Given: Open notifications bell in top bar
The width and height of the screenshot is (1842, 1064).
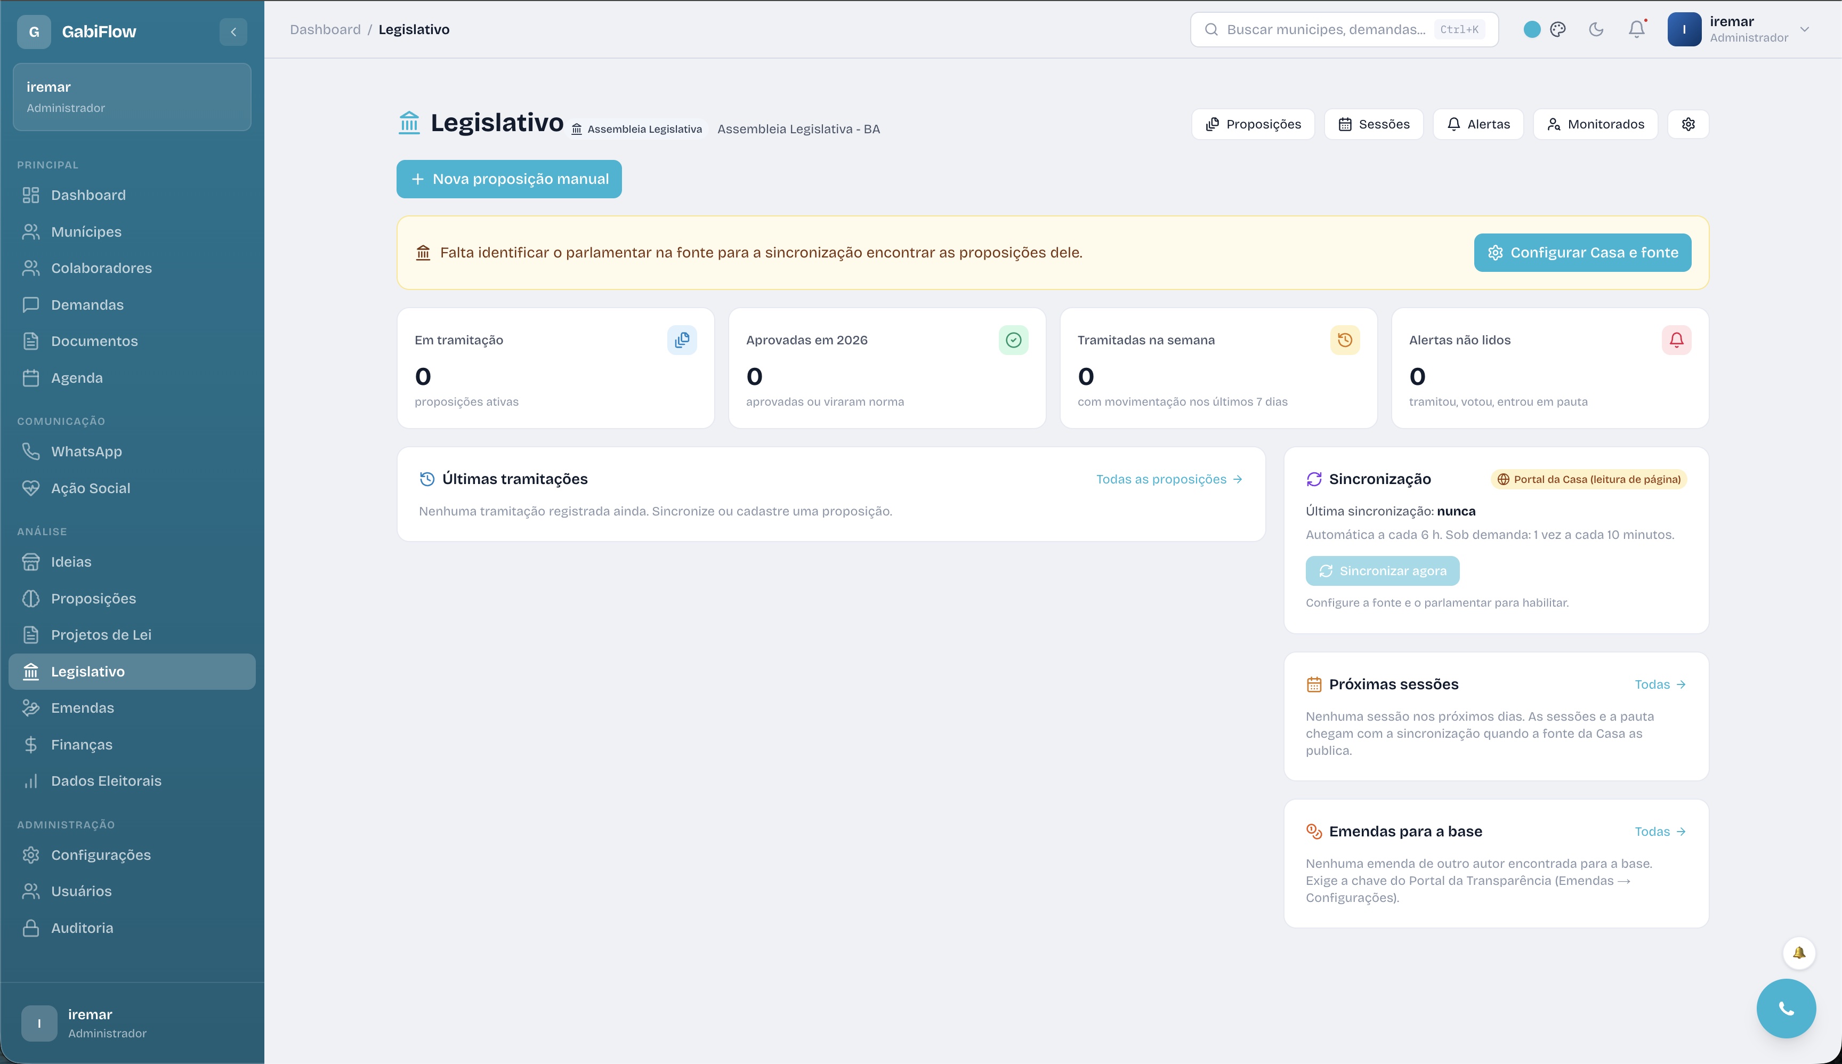Looking at the screenshot, I should coord(1637,29).
